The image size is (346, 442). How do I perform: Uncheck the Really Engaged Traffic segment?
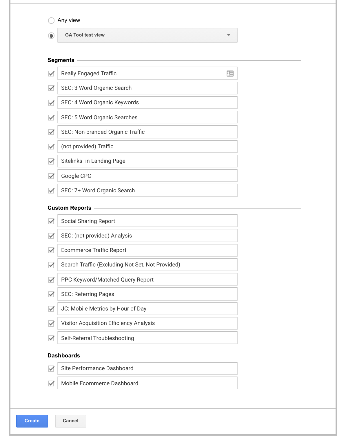click(x=51, y=74)
